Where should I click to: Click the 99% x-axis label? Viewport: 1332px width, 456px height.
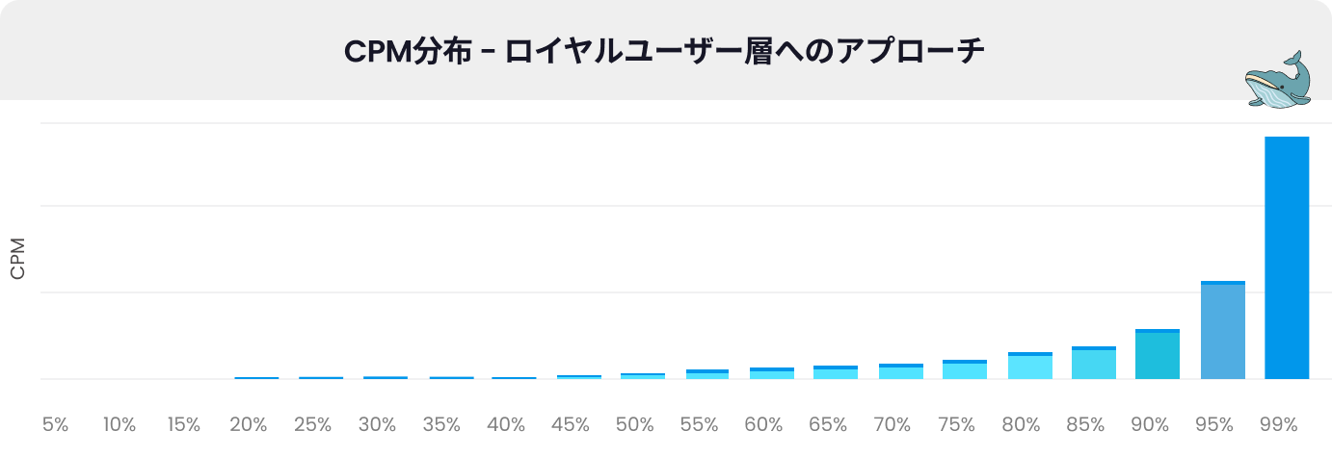click(1279, 424)
